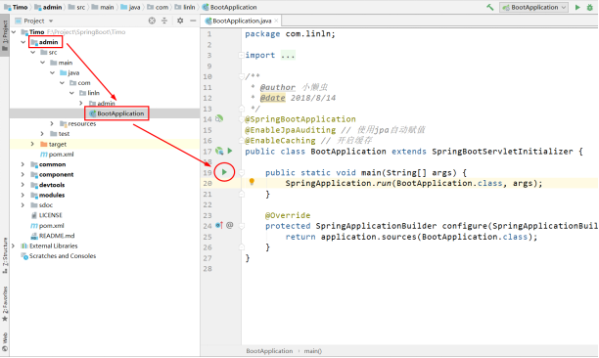Click admin in the navigation breadcrumb

[48, 7]
